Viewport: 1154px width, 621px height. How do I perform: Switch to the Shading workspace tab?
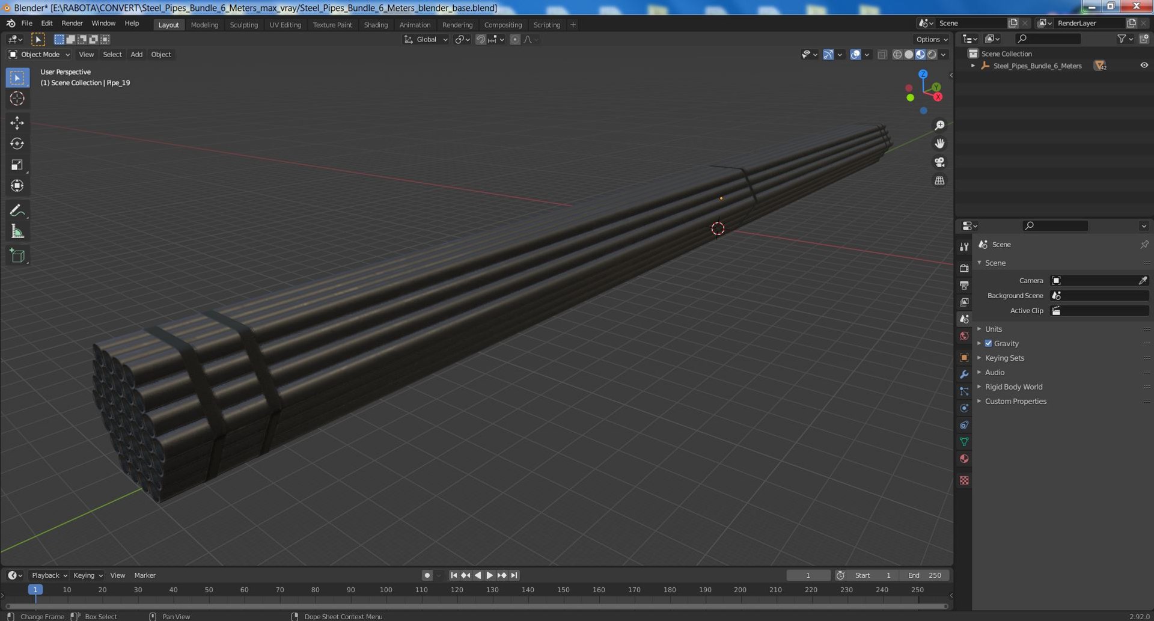(x=376, y=25)
